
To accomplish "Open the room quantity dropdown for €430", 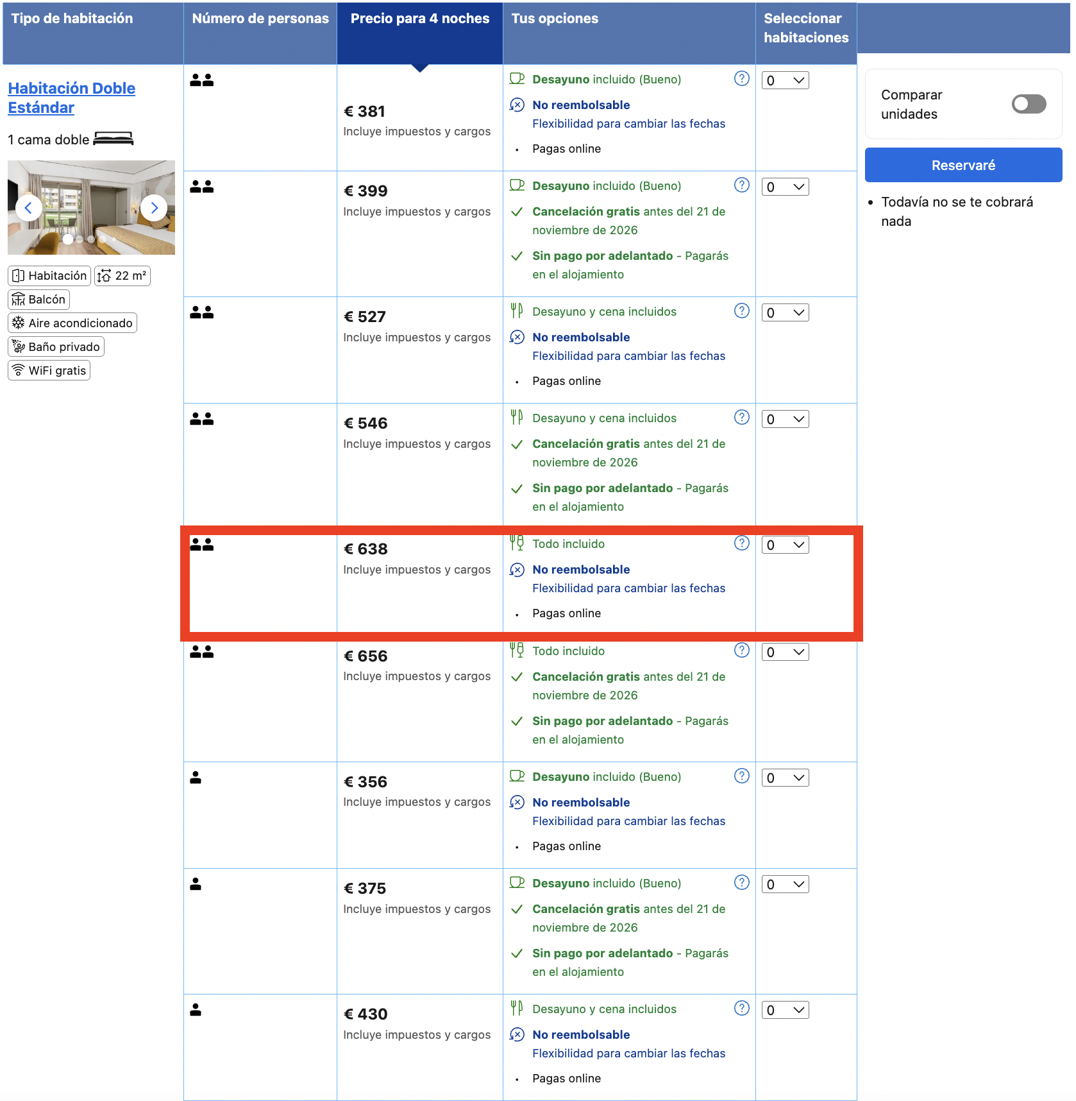I will 785,1011.
